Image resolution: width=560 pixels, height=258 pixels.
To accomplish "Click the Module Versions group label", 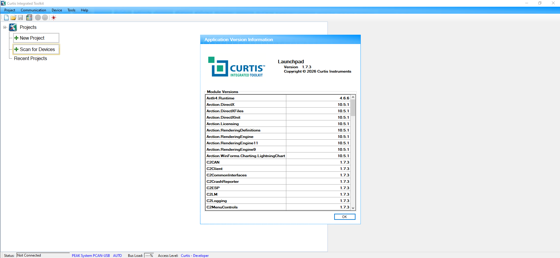I will tap(223, 92).
